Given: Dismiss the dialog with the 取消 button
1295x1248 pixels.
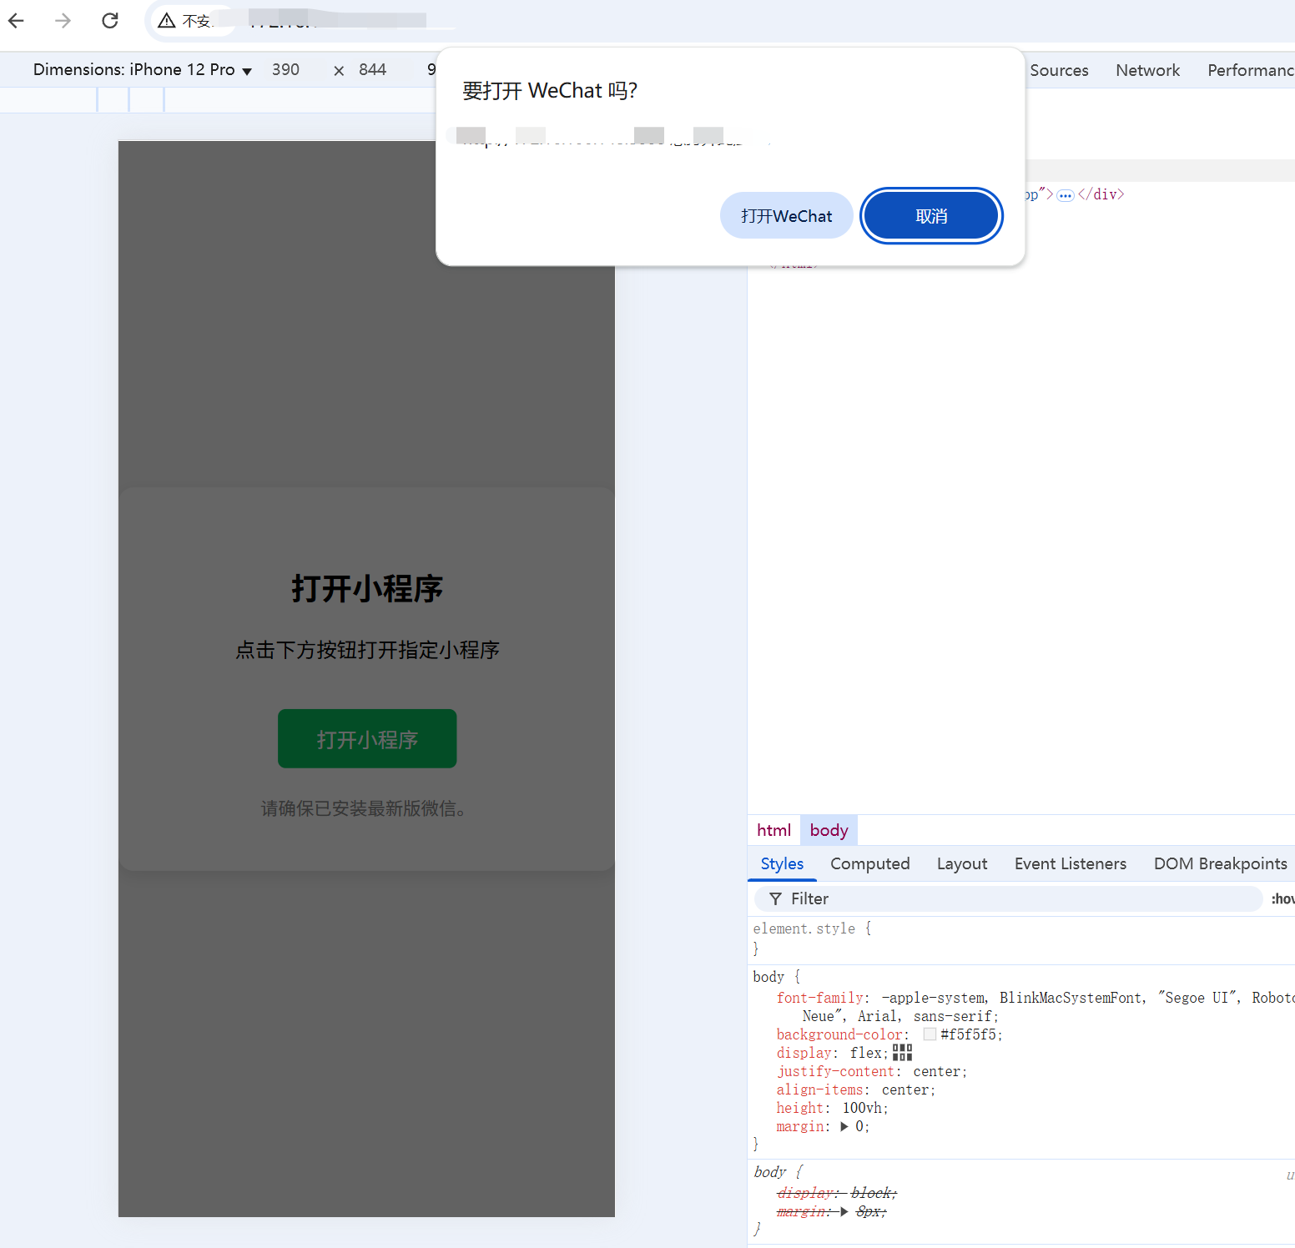Looking at the screenshot, I should tap(931, 216).
